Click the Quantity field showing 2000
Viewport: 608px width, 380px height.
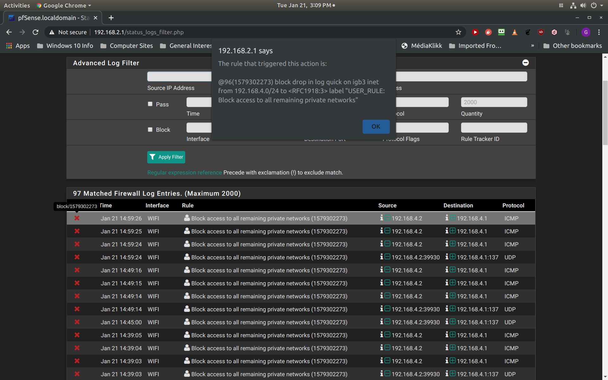pos(494,102)
